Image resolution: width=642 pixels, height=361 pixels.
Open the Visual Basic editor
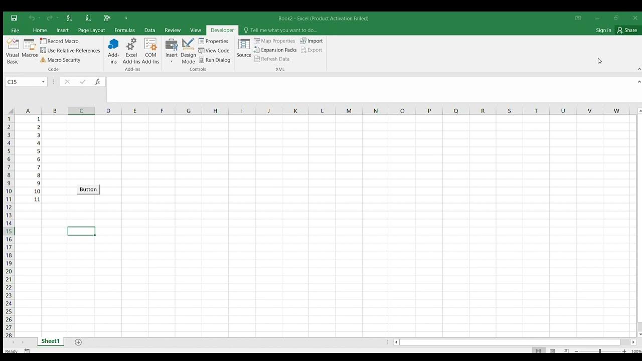click(13, 51)
